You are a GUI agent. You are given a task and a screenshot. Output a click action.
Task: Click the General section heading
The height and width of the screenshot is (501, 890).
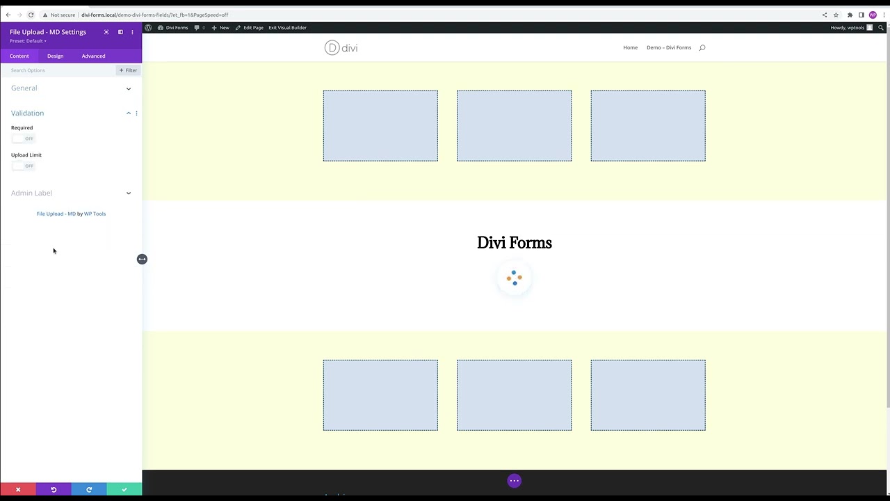[x=24, y=88]
